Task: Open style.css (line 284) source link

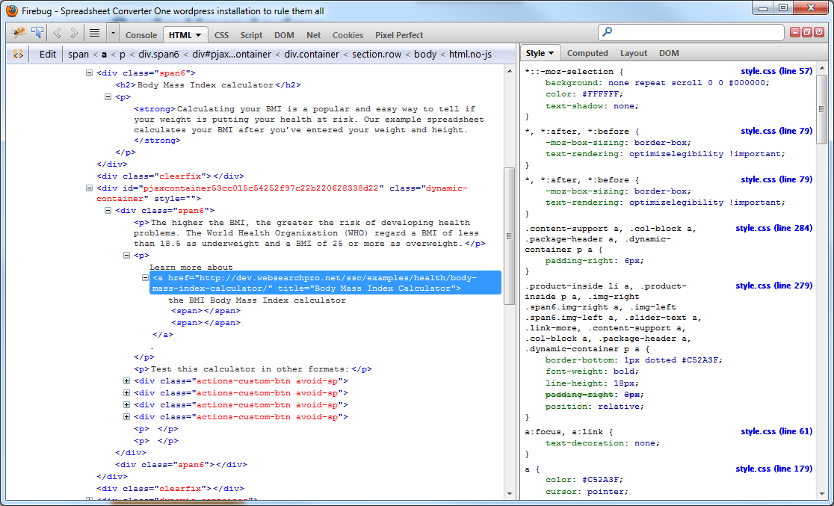Action: coord(774,228)
